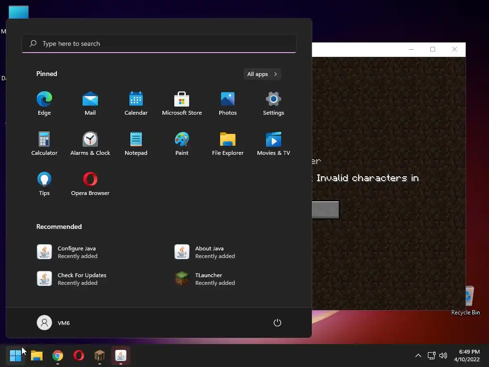Image resolution: width=489 pixels, height=367 pixels.
Task: Open Opera from the taskbar
Action: [x=79, y=355]
